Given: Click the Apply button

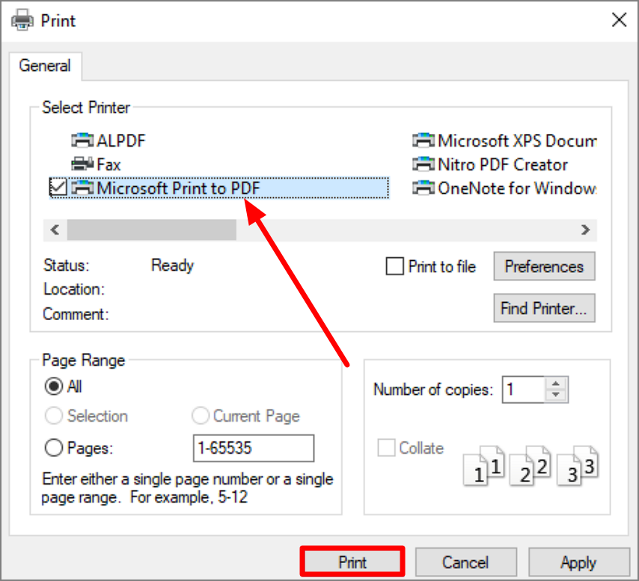Looking at the screenshot, I should click(x=578, y=562).
